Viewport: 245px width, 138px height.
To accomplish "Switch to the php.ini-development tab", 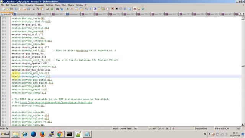I will point(25,14).
